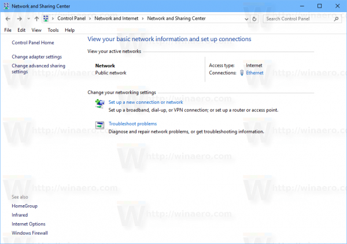Screen dimensions: 347x244
Task: Expand chevron before Control Panel breadcrumb
Action: point(53,19)
